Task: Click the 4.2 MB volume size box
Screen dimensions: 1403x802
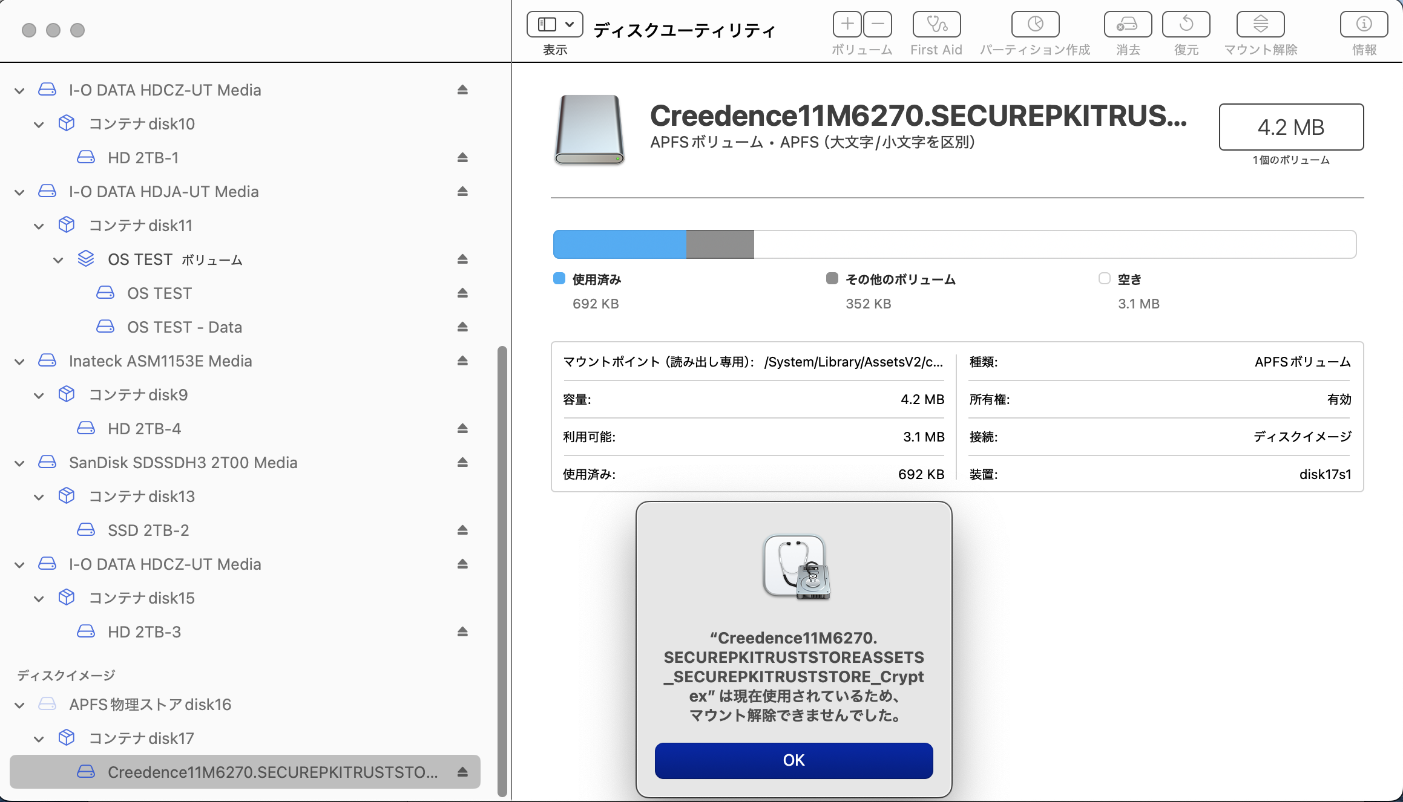Action: point(1290,127)
